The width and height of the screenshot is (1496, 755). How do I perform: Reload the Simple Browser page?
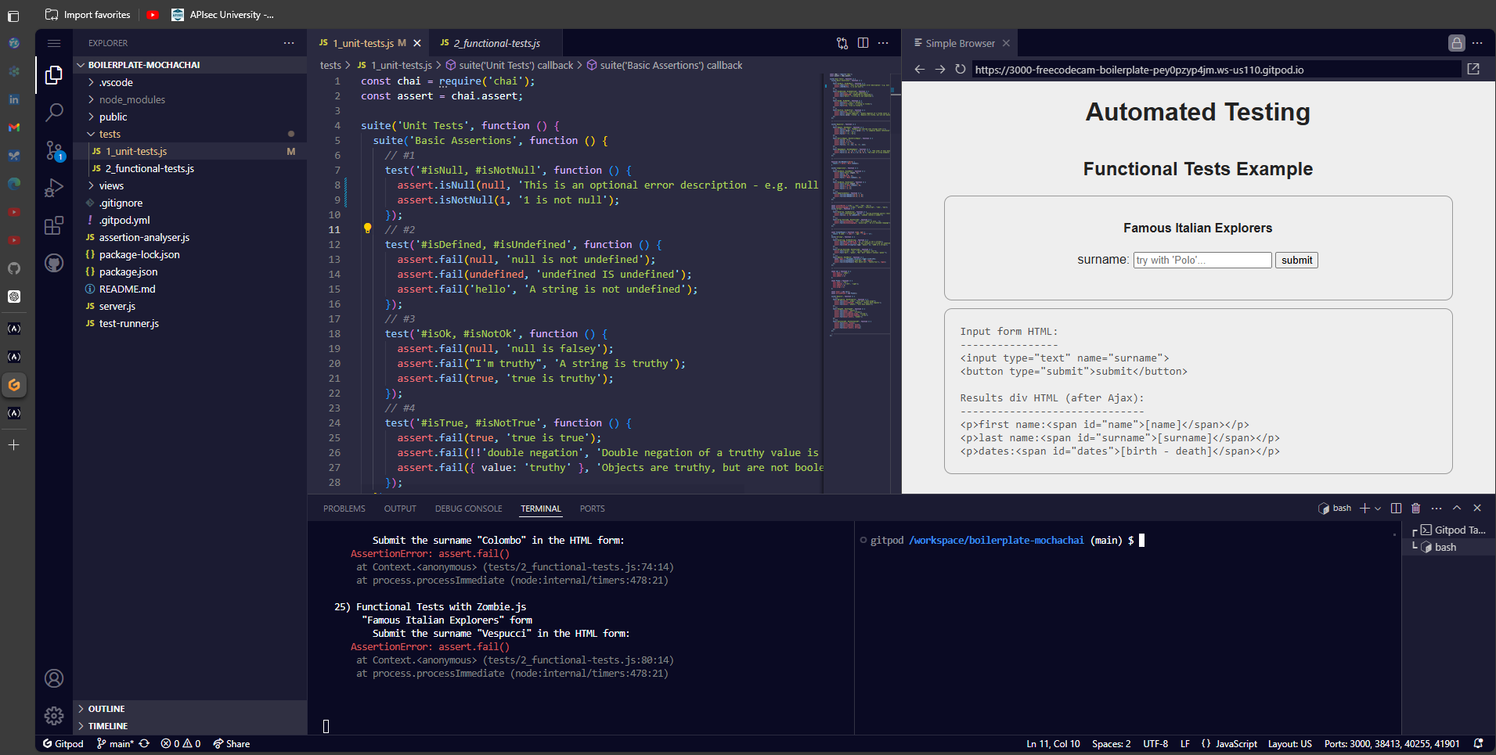[961, 69]
